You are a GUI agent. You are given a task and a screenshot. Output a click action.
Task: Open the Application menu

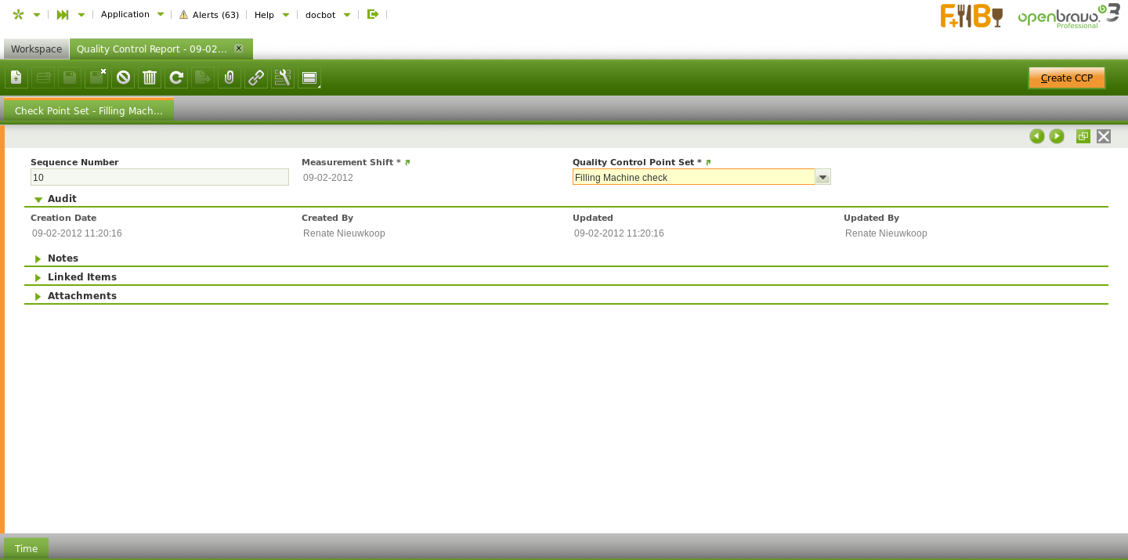132,15
